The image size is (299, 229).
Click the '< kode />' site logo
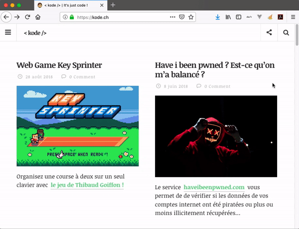[x=35, y=33]
